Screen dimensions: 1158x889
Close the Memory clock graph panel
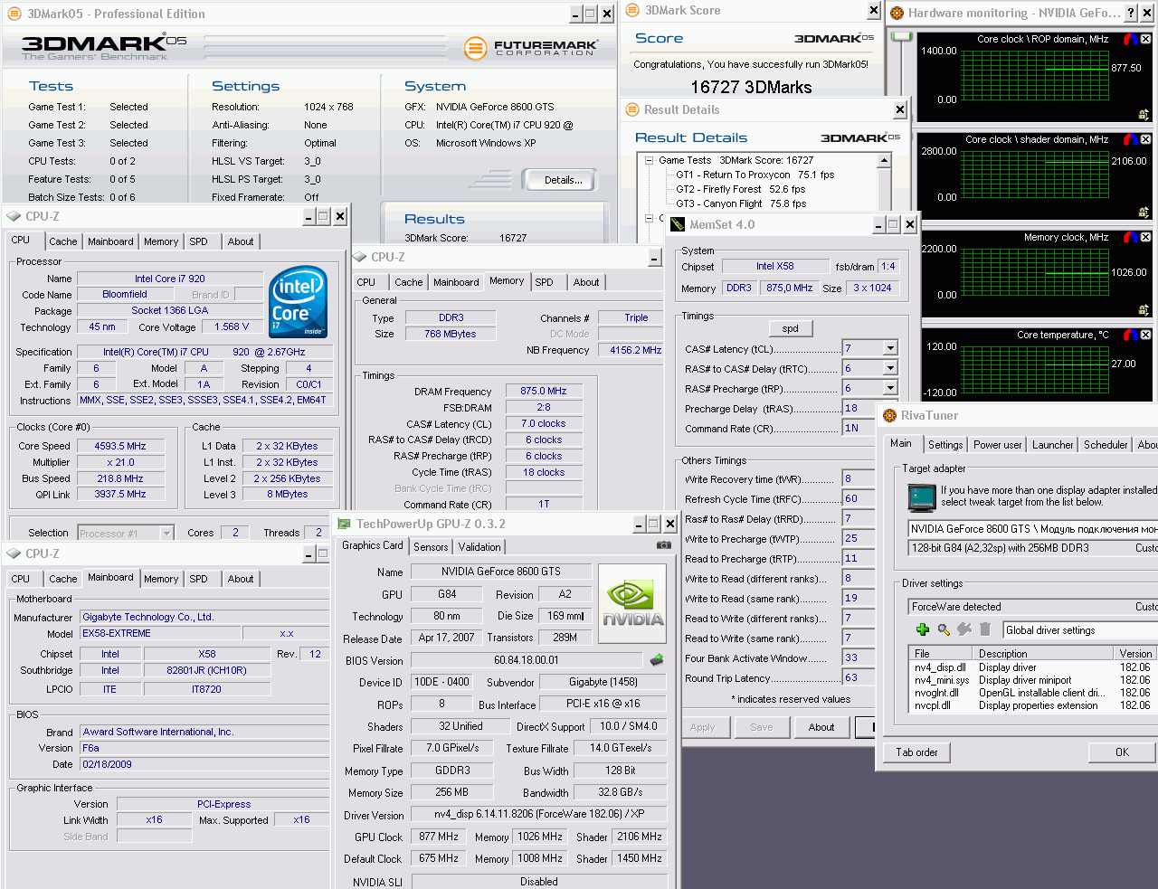click(x=1145, y=237)
